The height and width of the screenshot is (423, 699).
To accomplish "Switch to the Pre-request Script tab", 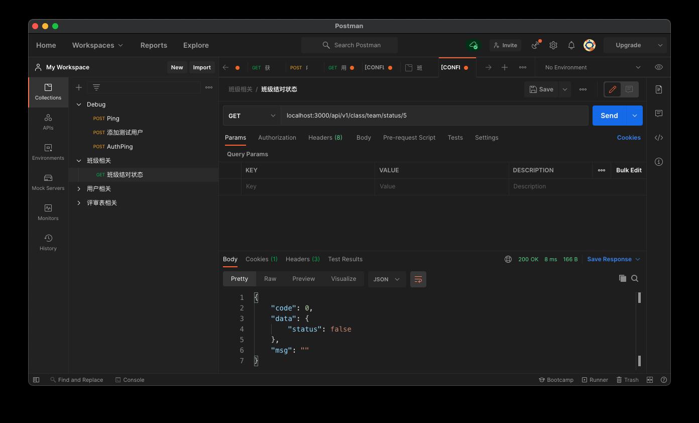I will pyautogui.click(x=409, y=138).
